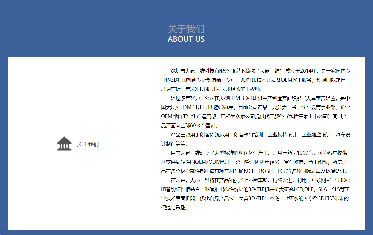Click the museum building icon
Screen dimensions: 373x235
coord(64,144)
